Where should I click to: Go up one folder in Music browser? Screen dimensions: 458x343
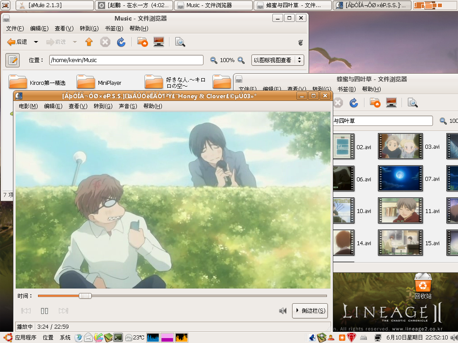89,42
